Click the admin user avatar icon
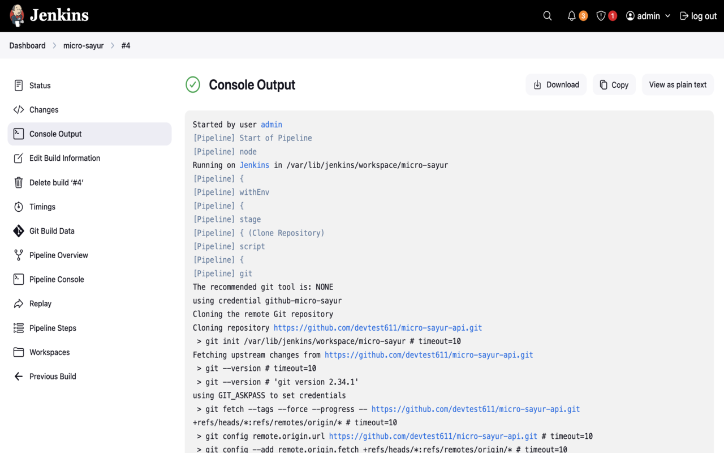This screenshot has height=453, width=724. [x=630, y=16]
